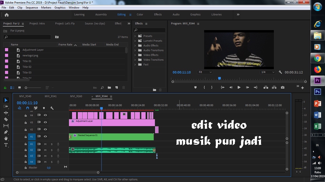Open the Color workspace
The width and height of the screenshot is (325, 182).
140,15
